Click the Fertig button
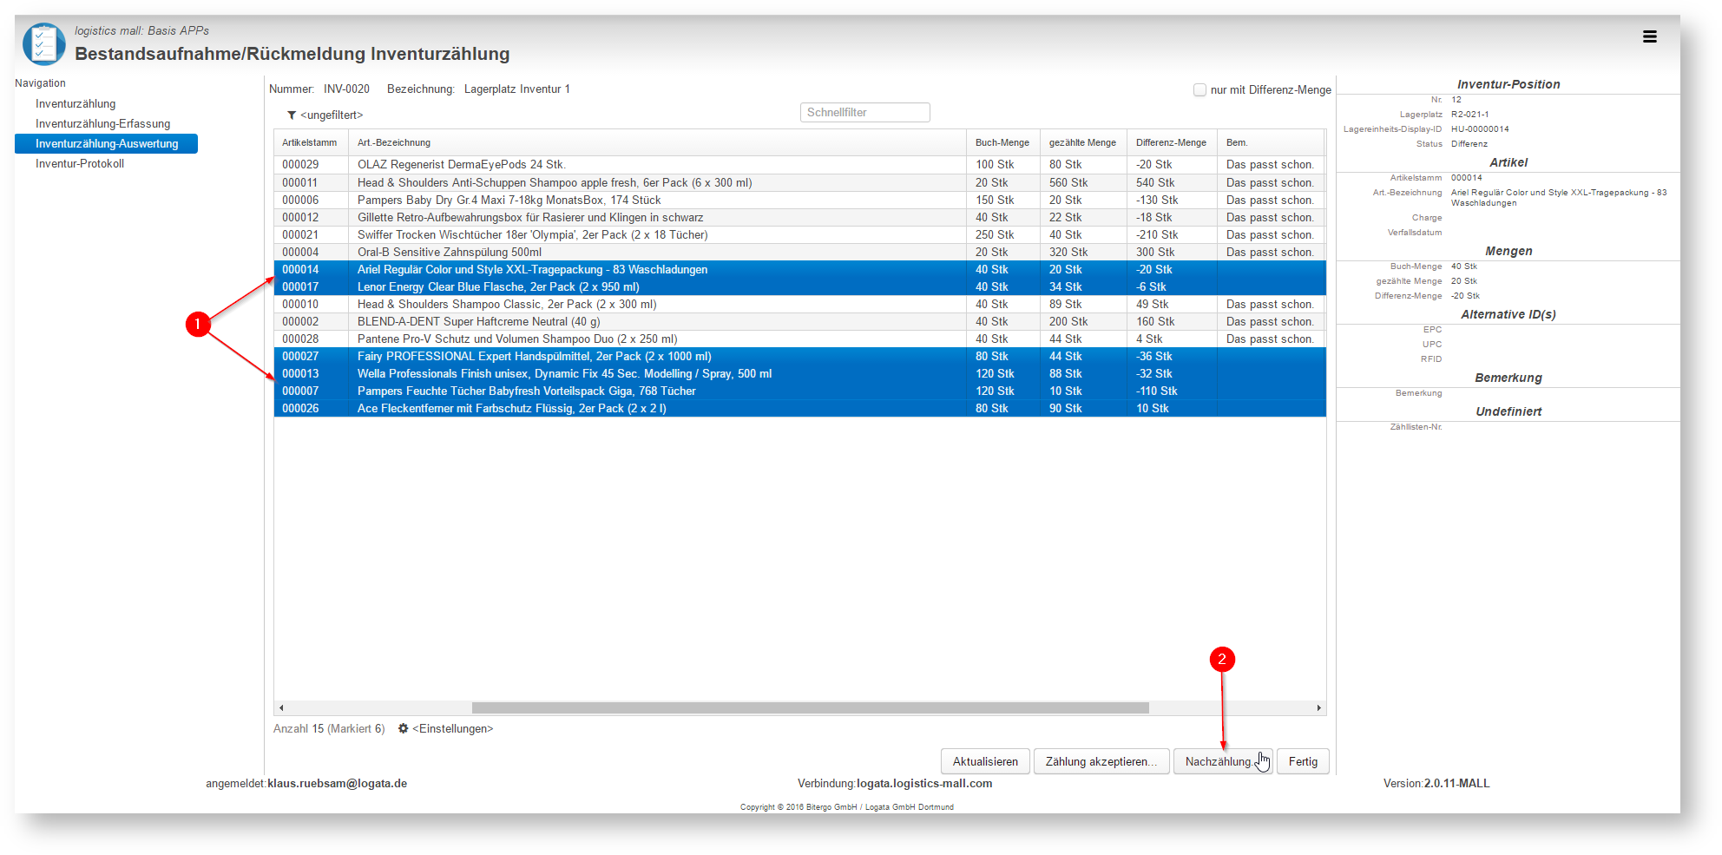Screen dimensions: 1722x855 click(x=1303, y=761)
